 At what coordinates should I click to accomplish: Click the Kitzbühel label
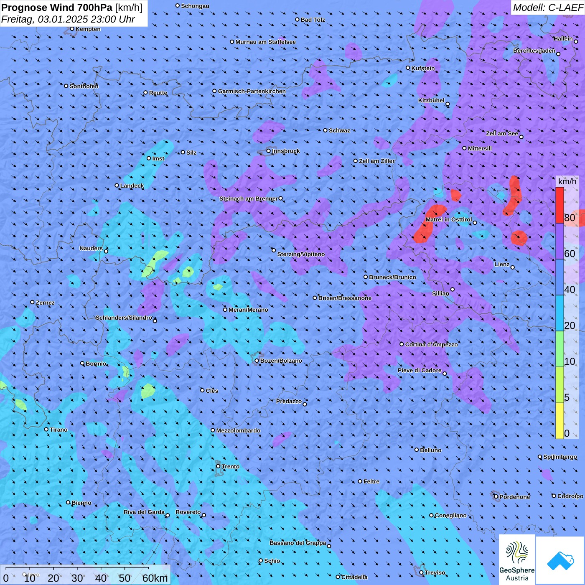point(431,100)
